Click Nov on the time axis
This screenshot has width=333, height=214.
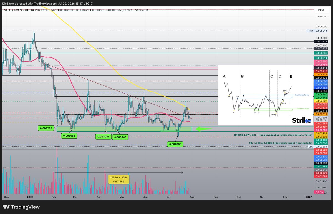pos(262,197)
